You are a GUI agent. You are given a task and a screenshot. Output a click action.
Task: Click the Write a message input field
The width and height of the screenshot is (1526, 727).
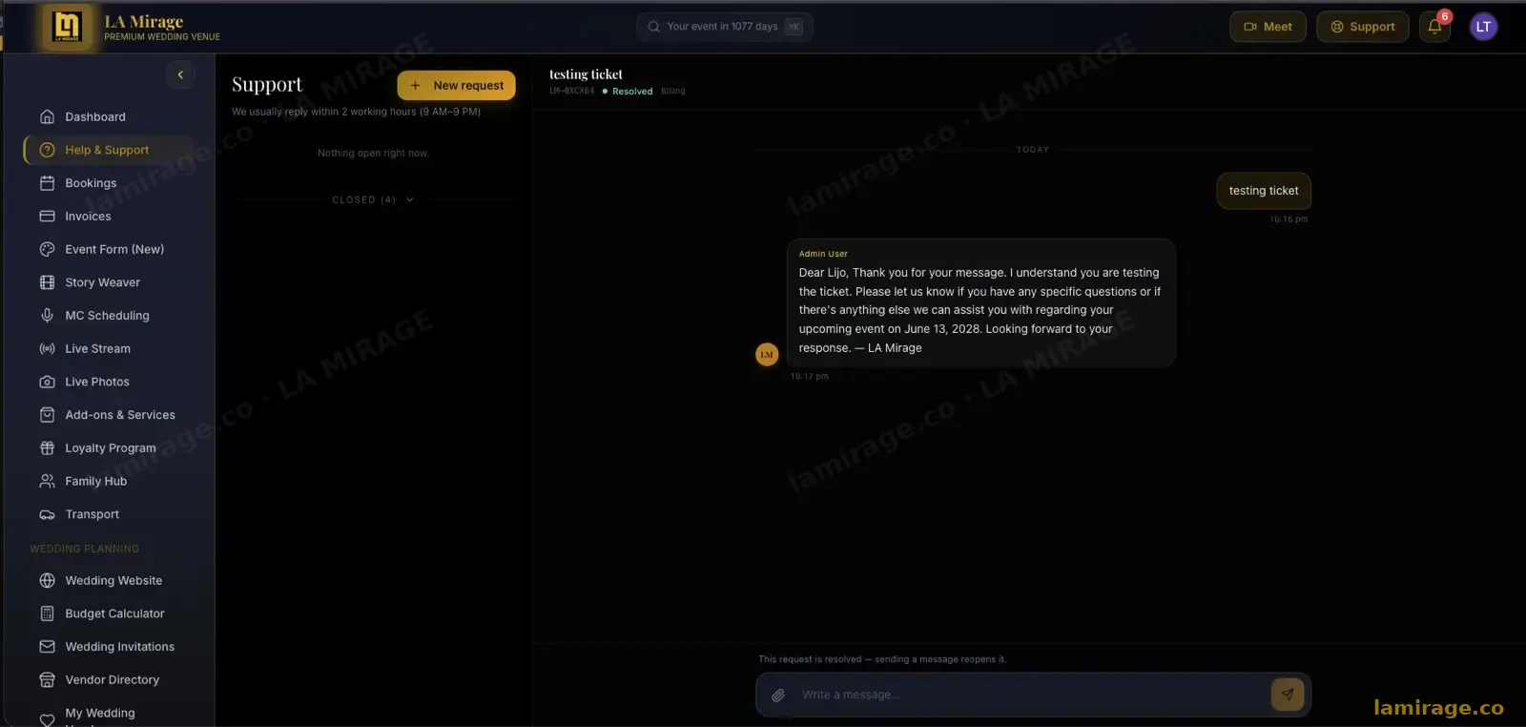[x=1033, y=695]
